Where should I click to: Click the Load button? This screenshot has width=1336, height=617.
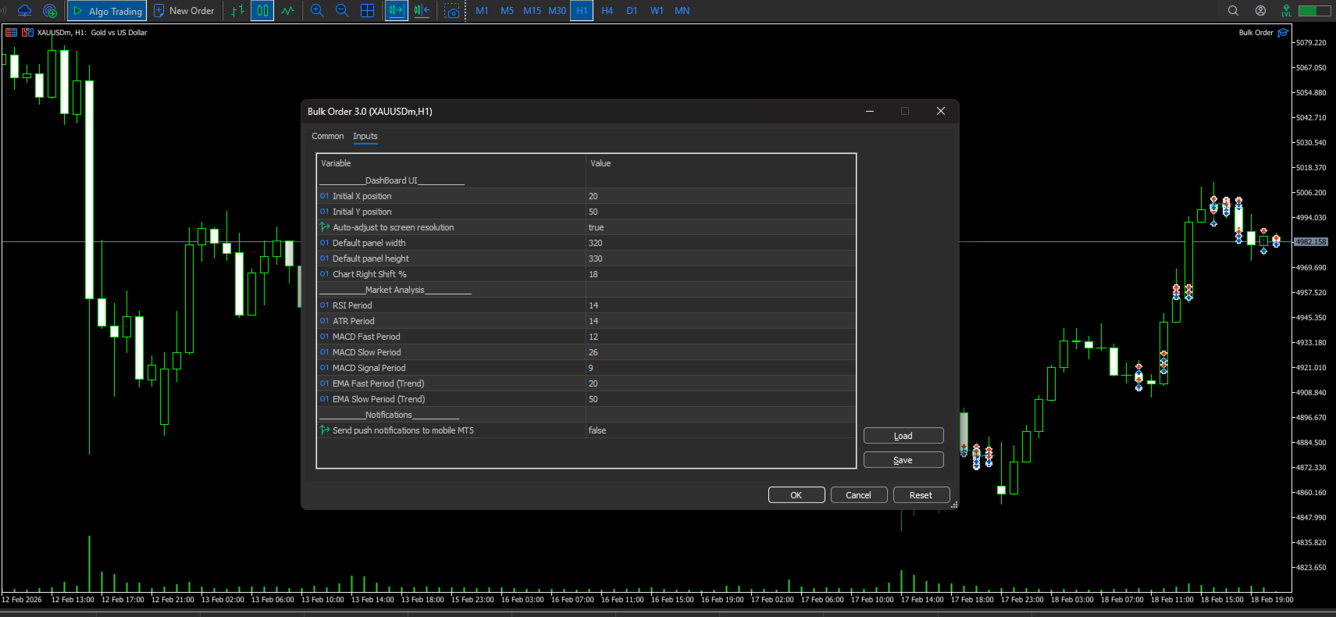click(903, 436)
